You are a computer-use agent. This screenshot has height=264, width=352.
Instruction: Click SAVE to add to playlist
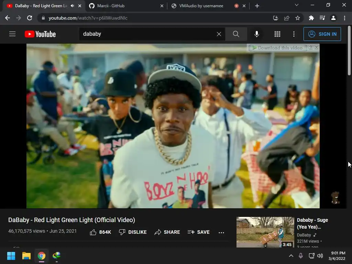coord(199,232)
